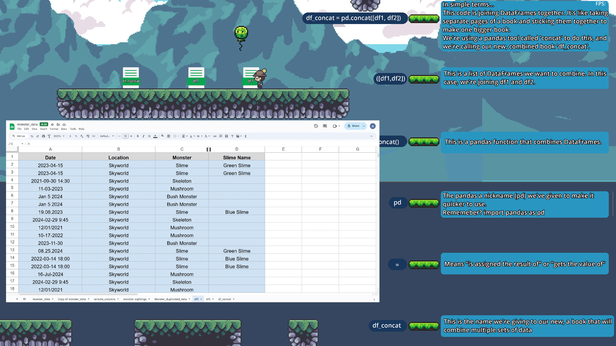Open the Format menu

tap(54, 129)
